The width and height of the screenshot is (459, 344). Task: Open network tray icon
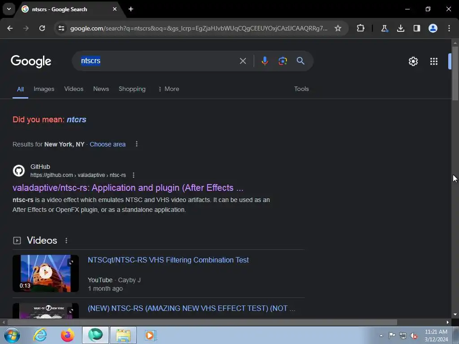tap(403, 335)
